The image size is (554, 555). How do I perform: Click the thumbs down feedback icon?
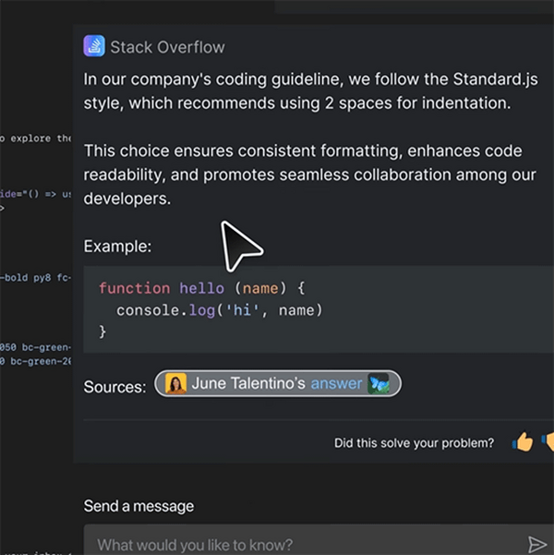pyautogui.click(x=548, y=442)
